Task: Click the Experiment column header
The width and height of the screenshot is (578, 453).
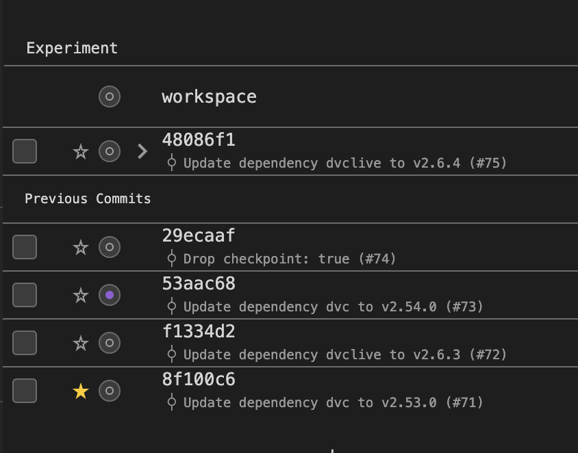Action: coord(72,48)
